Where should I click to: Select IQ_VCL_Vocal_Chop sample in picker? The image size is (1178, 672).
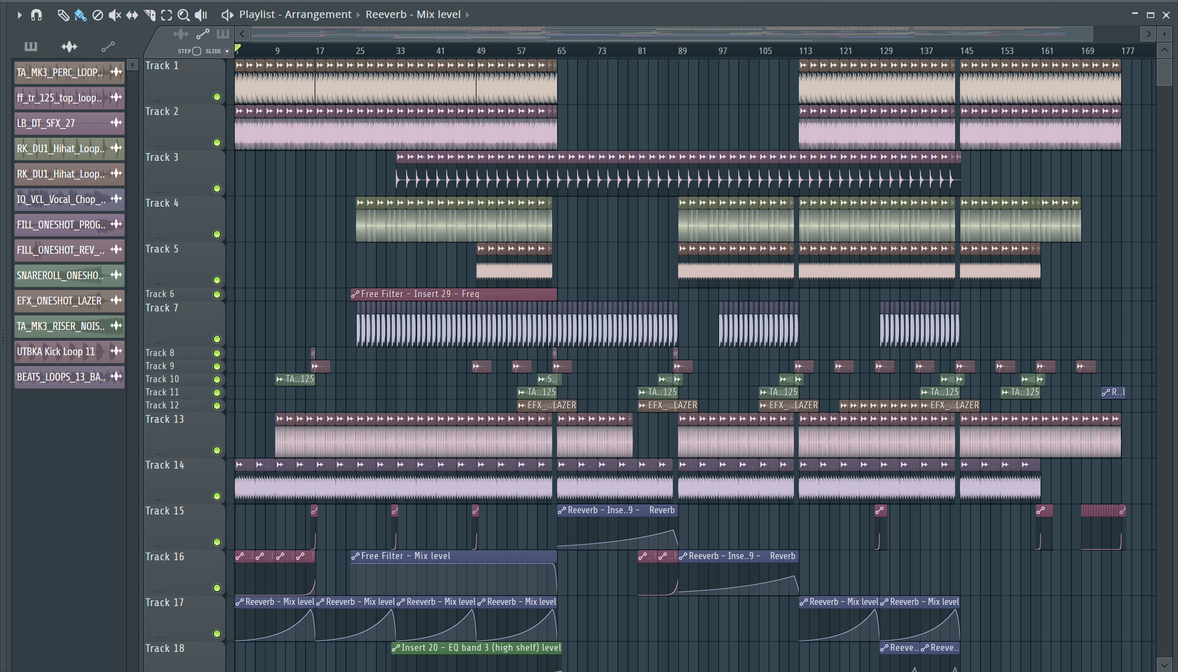click(69, 199)
